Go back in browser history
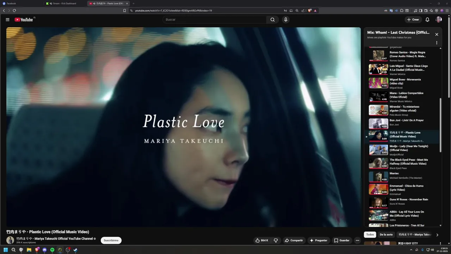Screen dimensions: 451x254 [x=4, y=11]
